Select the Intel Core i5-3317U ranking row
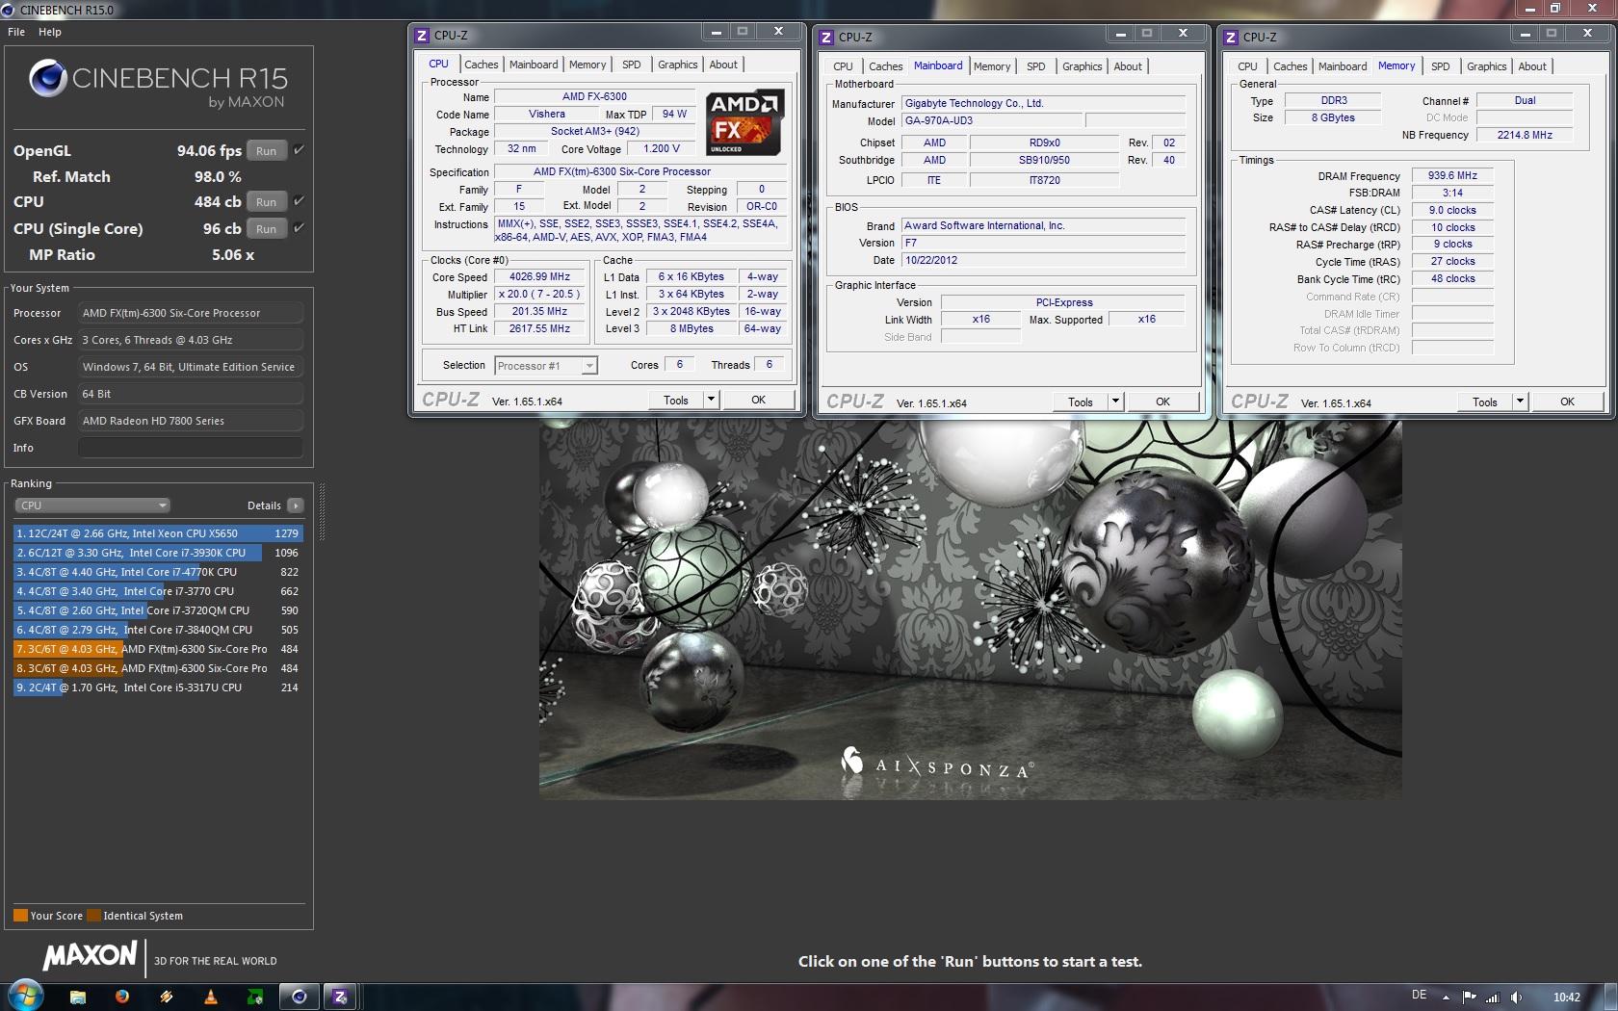 coord(158,687)
